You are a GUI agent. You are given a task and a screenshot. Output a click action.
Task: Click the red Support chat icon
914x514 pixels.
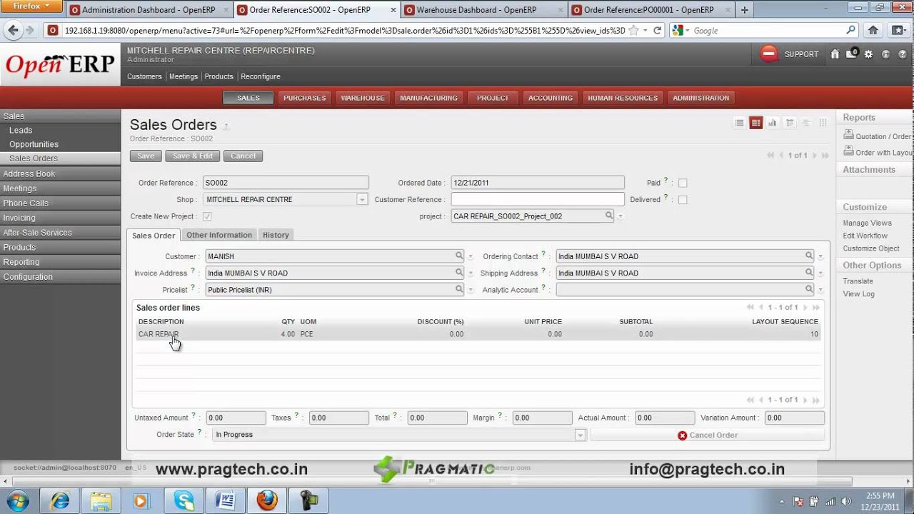click(x=769, y=54)
